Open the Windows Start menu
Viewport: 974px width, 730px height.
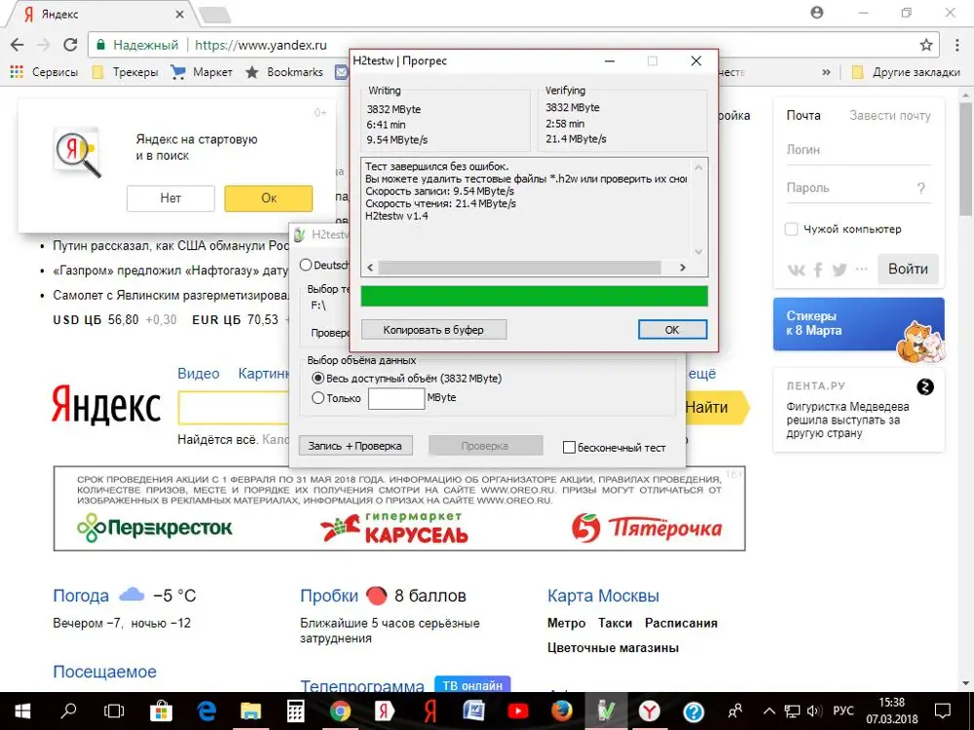tap(22, 712)
